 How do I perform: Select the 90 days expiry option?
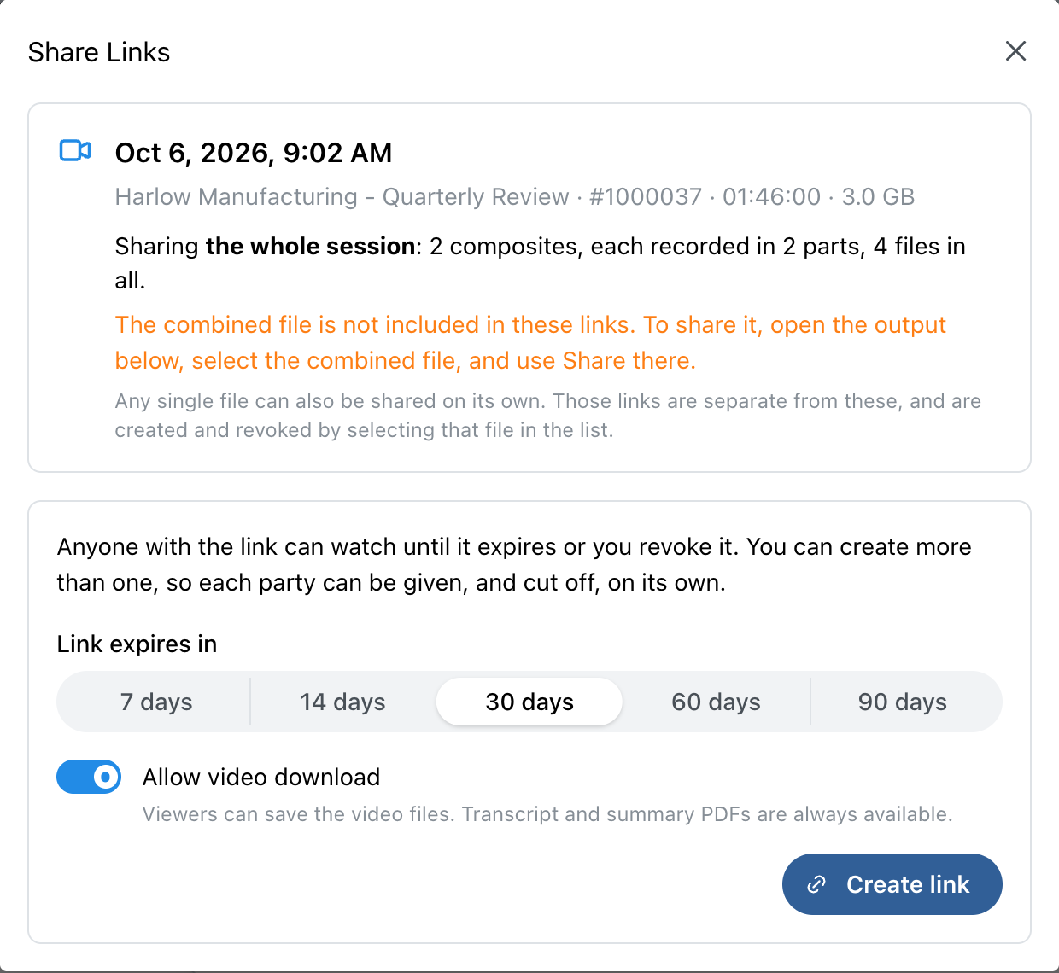tap(903, 702)
